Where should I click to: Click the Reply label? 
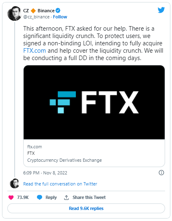[51, 197]
